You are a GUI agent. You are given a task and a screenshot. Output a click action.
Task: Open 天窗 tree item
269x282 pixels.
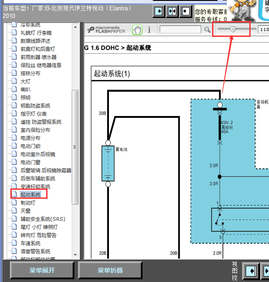pyautogui.click(x=26, y=211)
